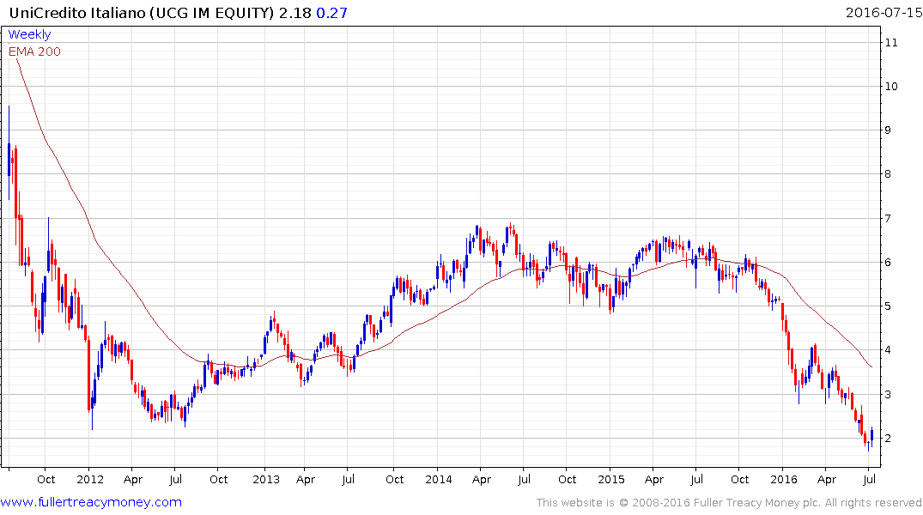Image resolution: width=923 pixels, height=515 pixels.
Task: Click the last price value 2.18
Action: click(x=295, y=12)
